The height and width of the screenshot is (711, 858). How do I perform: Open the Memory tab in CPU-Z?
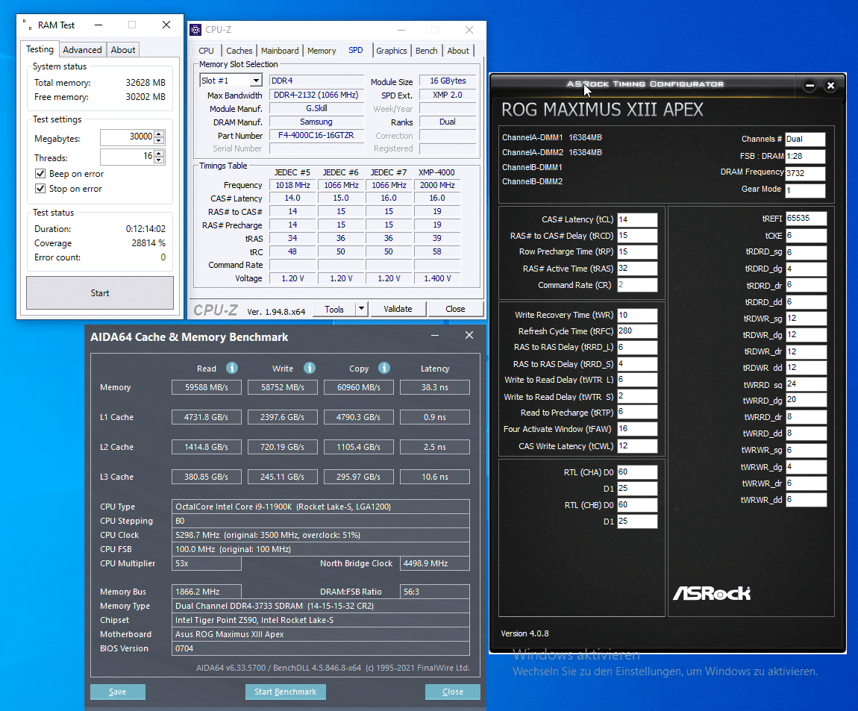tap(322, 50)
